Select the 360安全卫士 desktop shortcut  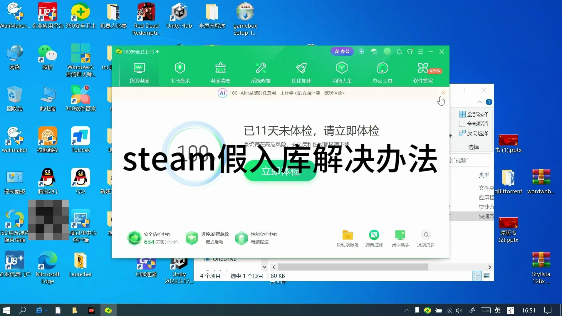click(x=80, y=16)
